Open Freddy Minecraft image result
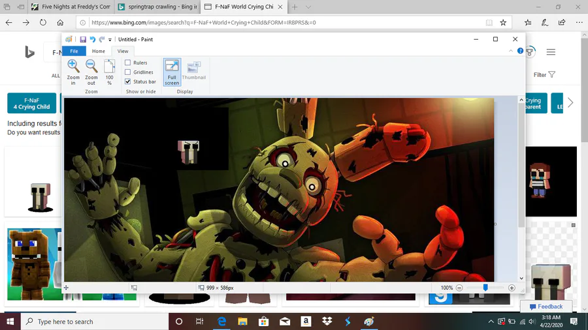Image resolution: width=588 pixels, height=330 pixels. (x=35, y=264)
